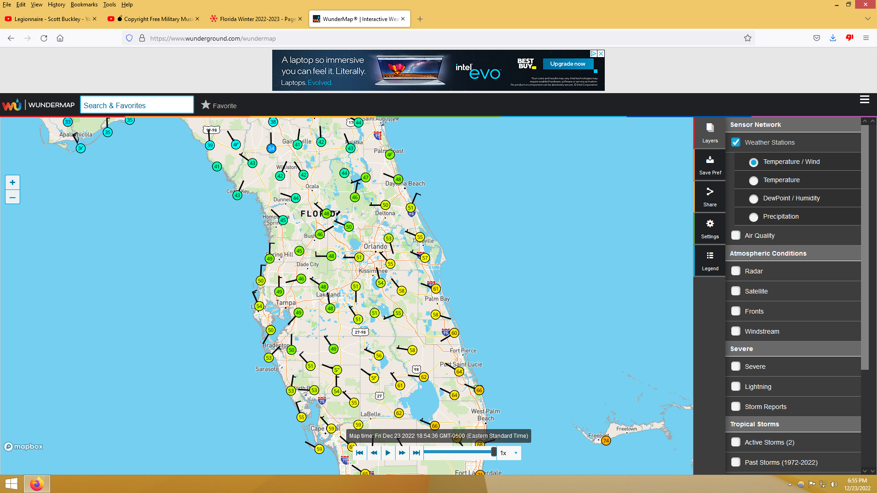The width and height of the screenshot is (877, 493).
Task: Open the Layers panel icon
Action: (710, 132)
